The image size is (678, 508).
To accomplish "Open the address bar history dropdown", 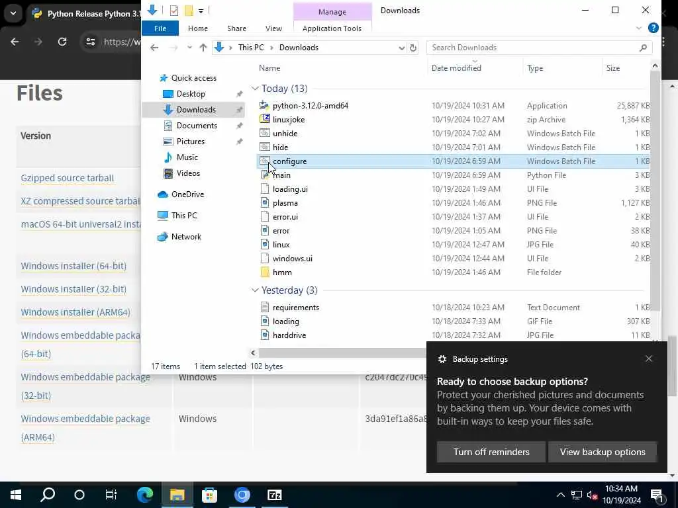I will tap(402, 48).
